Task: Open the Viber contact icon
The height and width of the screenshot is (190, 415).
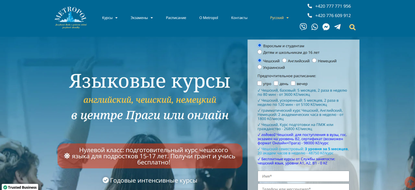Action: (x=303, y=27)
